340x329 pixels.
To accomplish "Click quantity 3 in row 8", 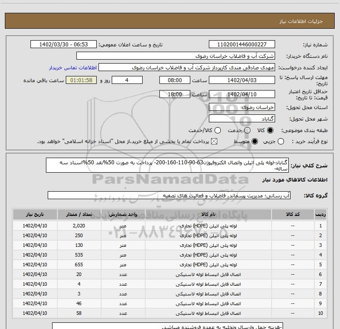I will (x=79, y=294).
